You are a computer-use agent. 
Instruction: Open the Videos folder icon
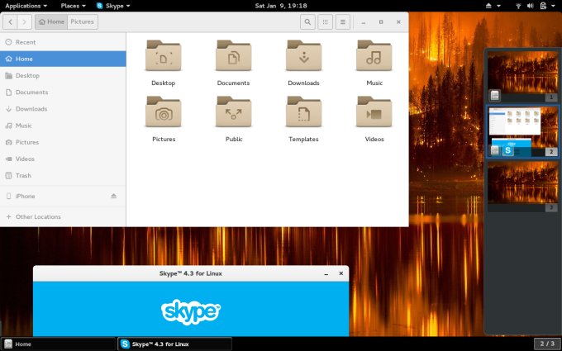click(x=374, y=112)
